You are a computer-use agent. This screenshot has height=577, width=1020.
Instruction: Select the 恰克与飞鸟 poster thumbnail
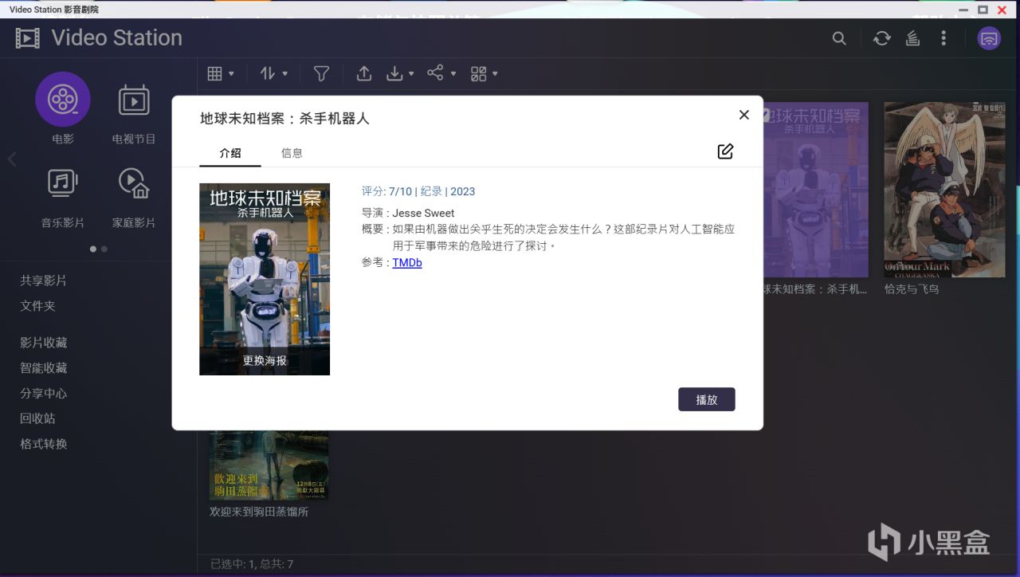click(945, 190)
